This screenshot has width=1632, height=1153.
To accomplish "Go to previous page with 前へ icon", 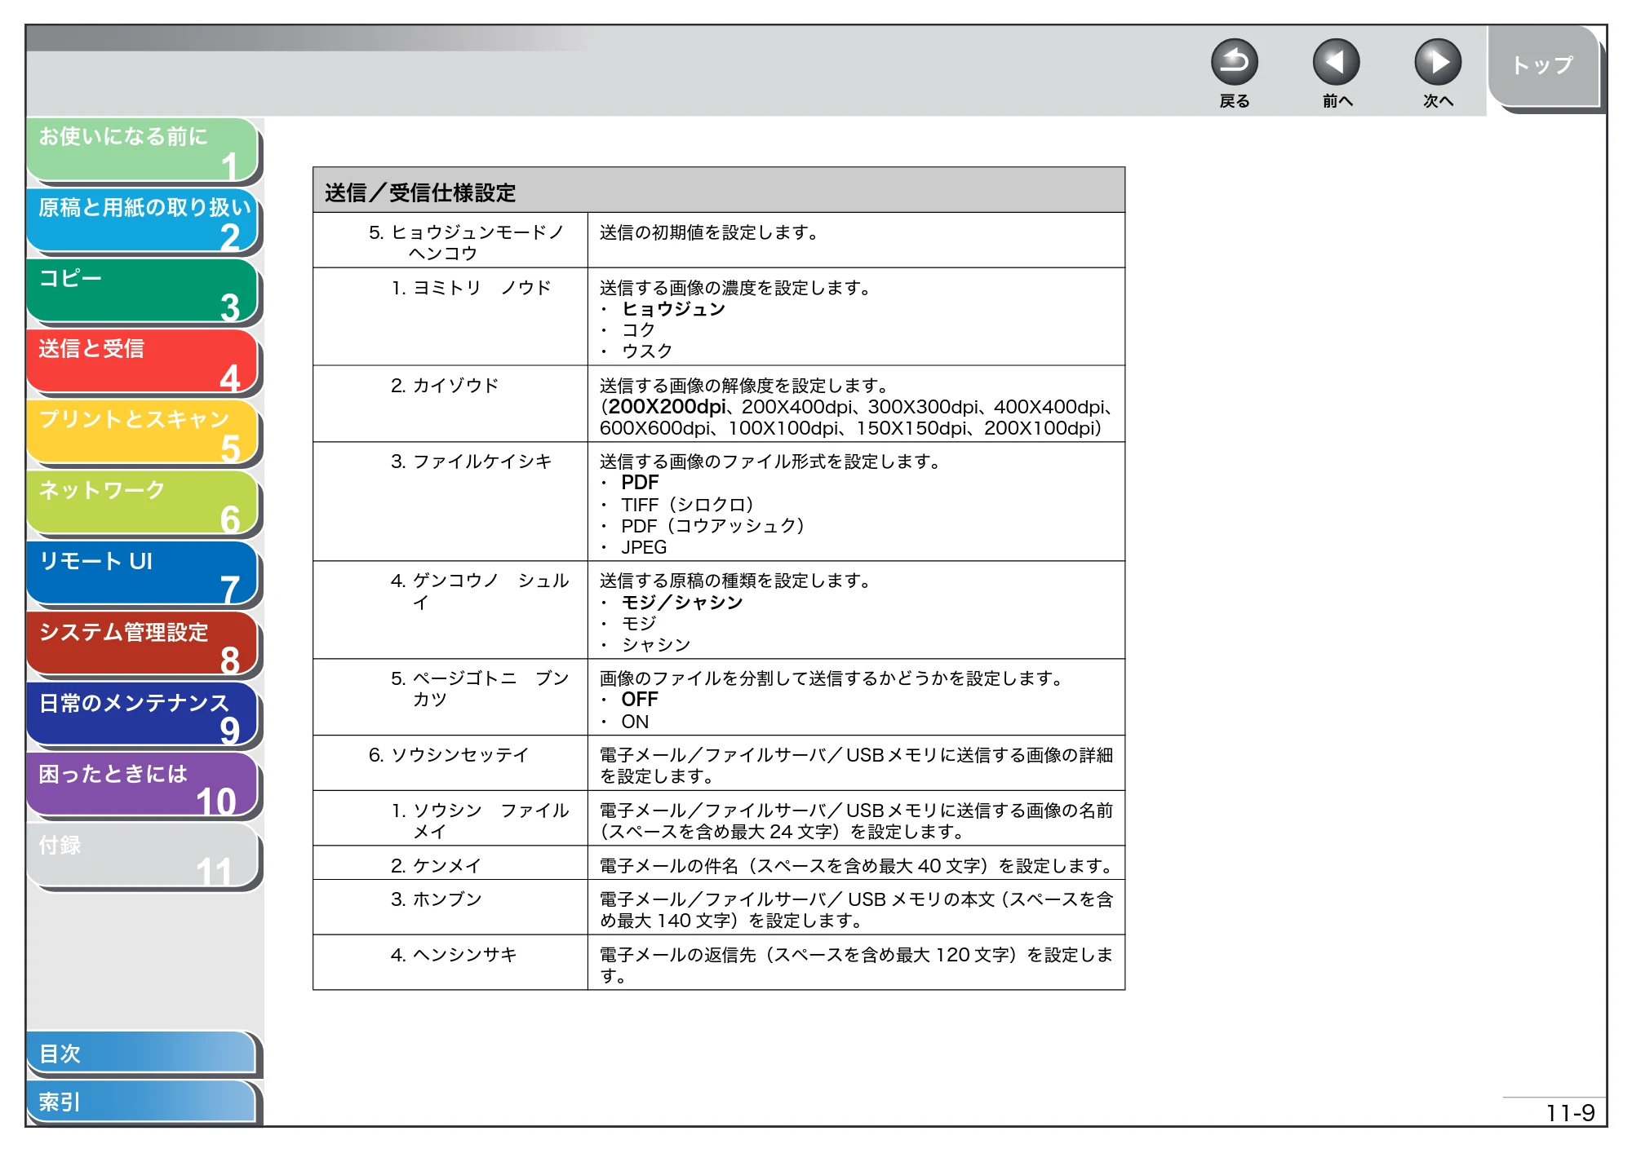I will [x=1336, y=63].
